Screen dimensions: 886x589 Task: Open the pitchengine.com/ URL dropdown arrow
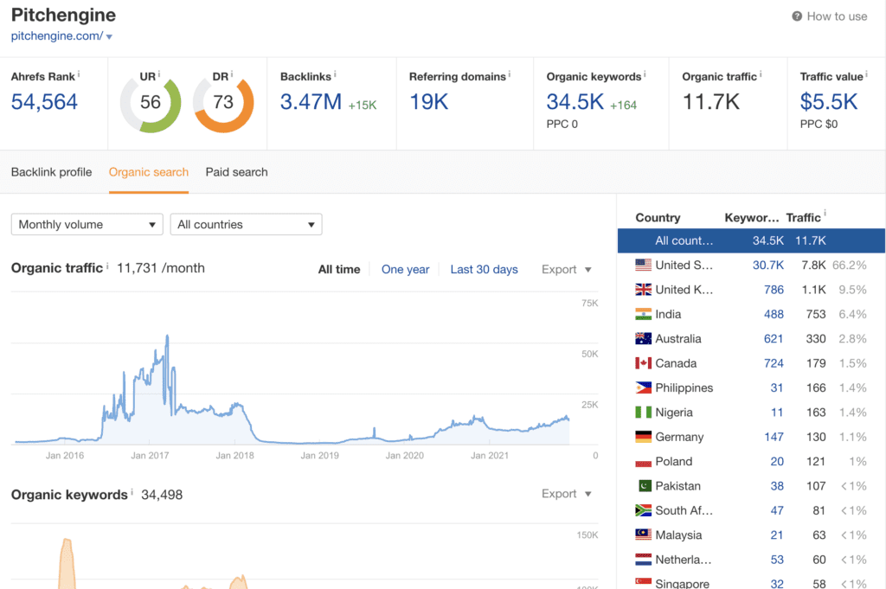click(109, 36)
